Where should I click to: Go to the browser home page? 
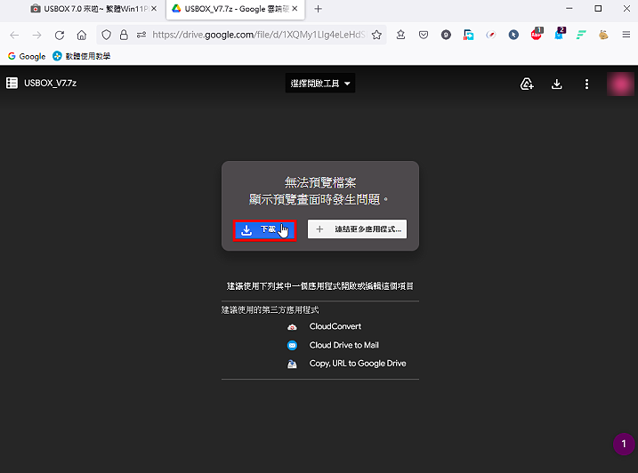pyautogui.click(x=81, y=35)
